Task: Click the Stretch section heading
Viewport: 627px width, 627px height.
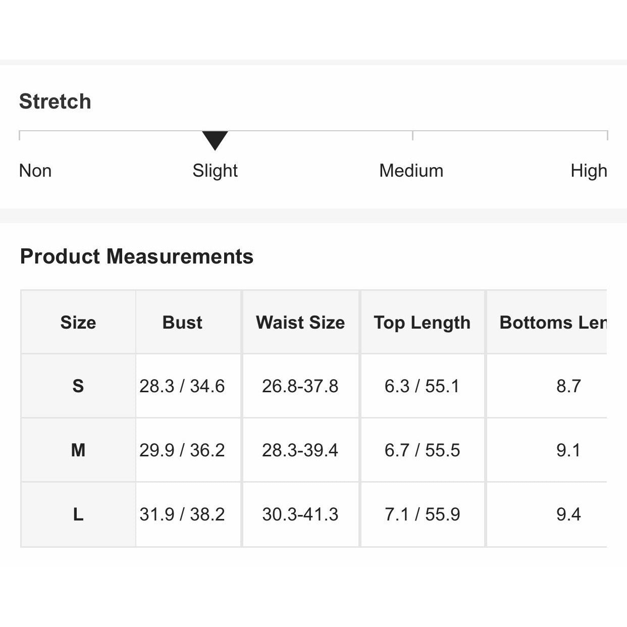Action: (55, 101)
